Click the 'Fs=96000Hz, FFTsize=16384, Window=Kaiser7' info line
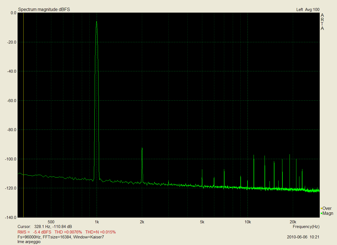337x245 pixels. (61, 237)
